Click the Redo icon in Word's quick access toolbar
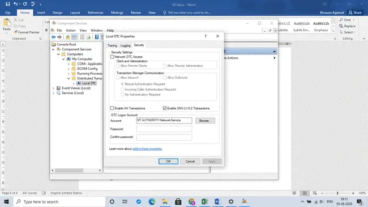The width and height of the screenshot is (368, 207). 25,4
